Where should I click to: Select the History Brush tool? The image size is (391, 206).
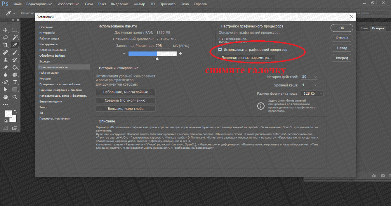tap(15, 60)
